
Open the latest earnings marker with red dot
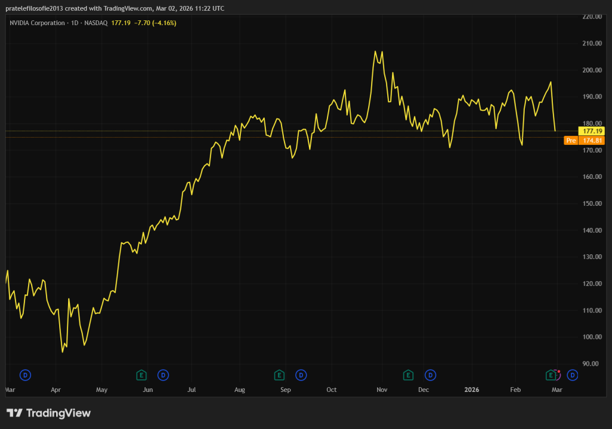[551, 375]
